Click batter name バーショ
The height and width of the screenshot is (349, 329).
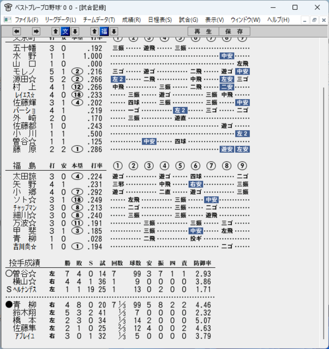click(24, 110)
